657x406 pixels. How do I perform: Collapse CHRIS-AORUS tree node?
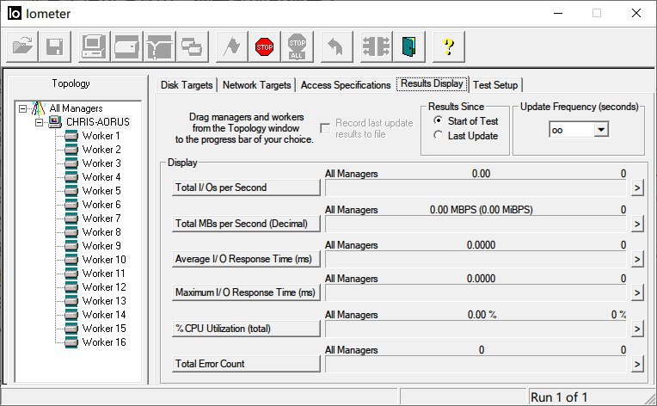coord(39,122)
